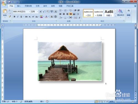
Task: Click the Character Shading icon
Action: coord(52,17)
